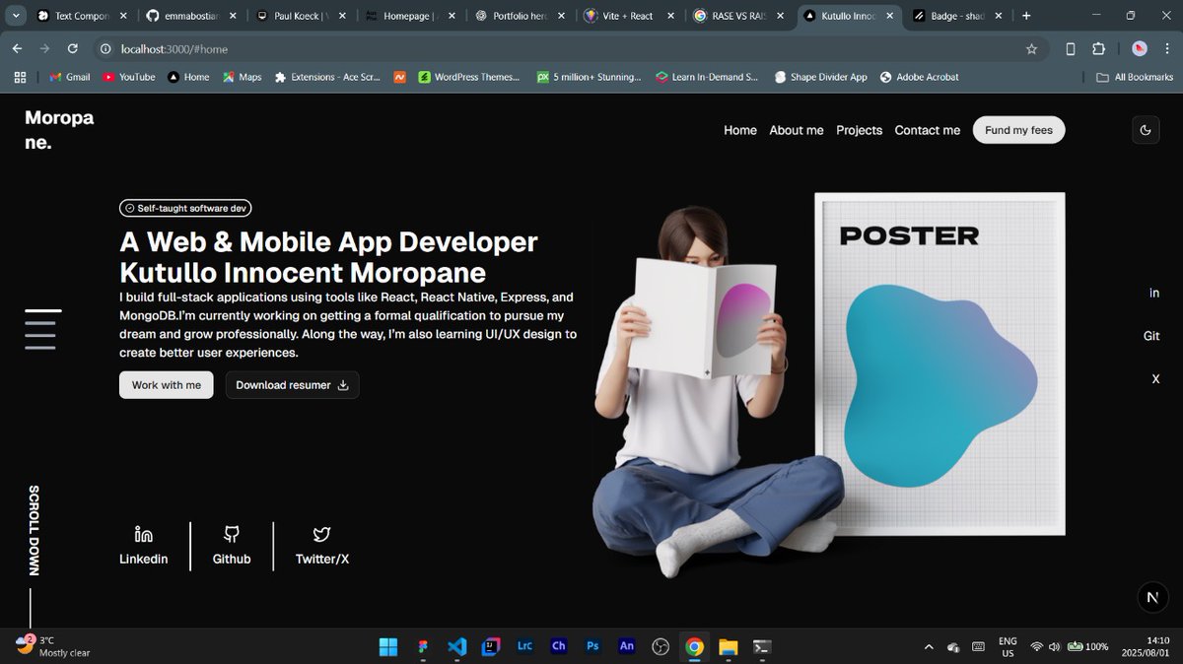Toggle dark mode with the moon icon
The height and width of the screenshot is (664, 1183).
(1145, 129)
